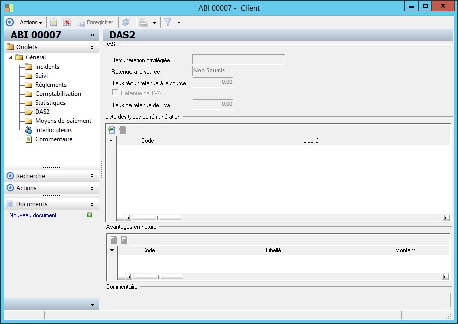Collapse the left panel with double chevron
Viewport: 458px width, 324px height.
92,35
